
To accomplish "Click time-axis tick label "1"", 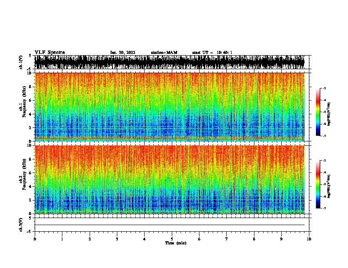I will [x=62, y=239].
